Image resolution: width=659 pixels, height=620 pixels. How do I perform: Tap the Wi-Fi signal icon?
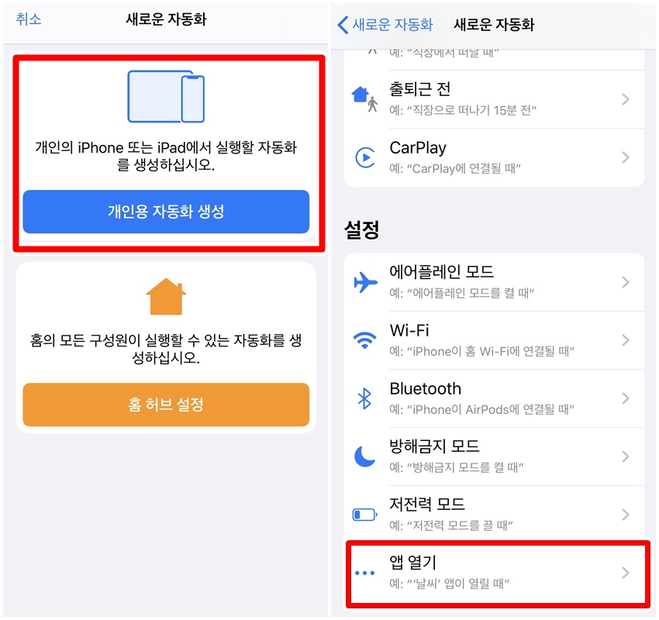(x=364, y=340)
